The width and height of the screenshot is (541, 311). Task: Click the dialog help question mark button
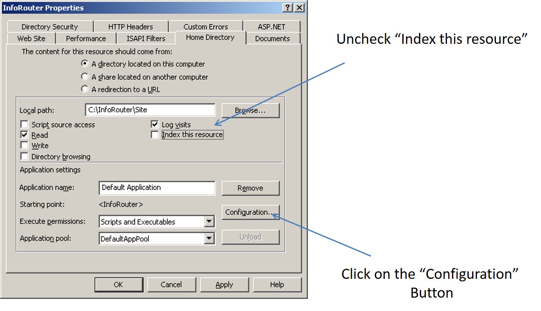(x=287, y=8)
